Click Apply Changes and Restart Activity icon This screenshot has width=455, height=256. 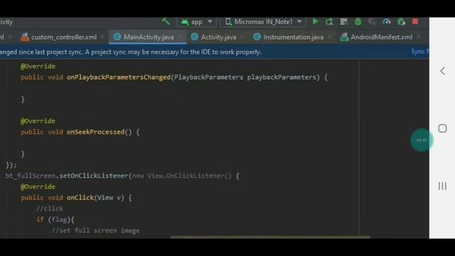(329, 22)
